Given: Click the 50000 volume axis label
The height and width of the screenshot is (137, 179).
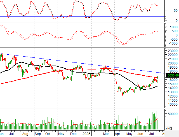Looking at the screenshot, I should (x=172, y=114).
